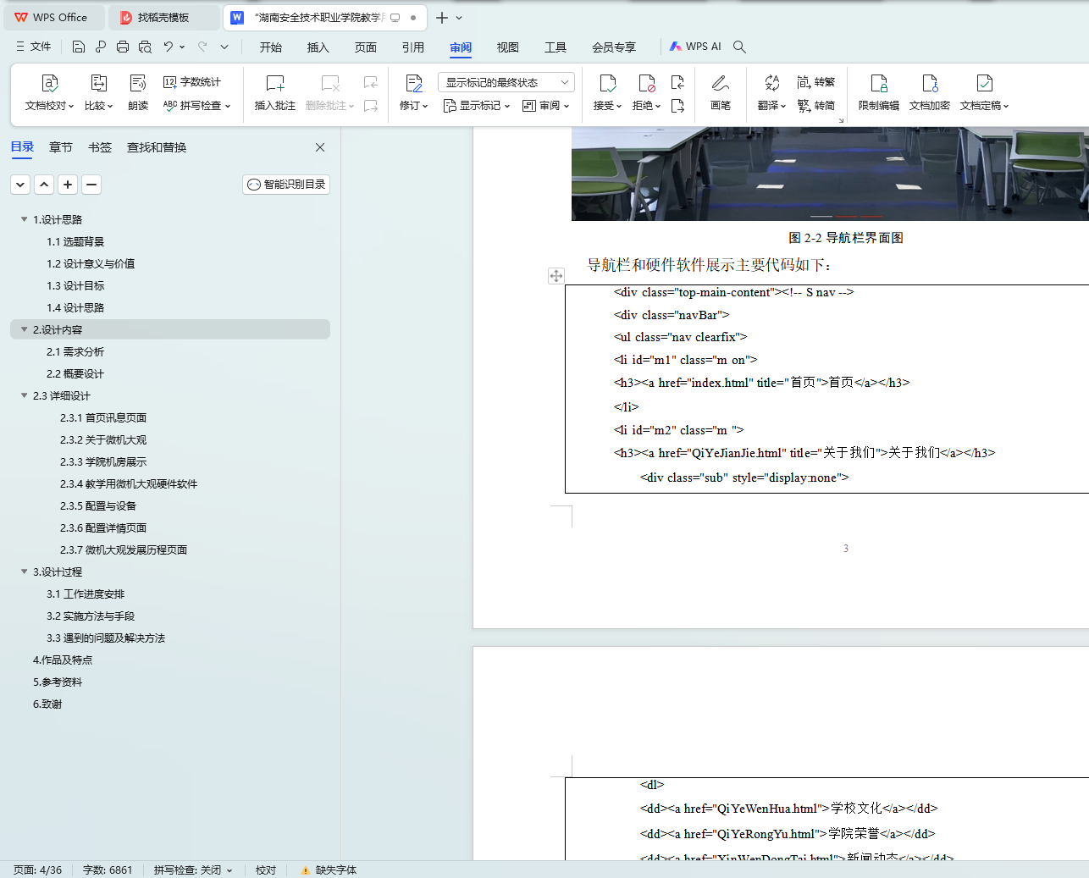The image size is (1089, 878).
Task: Collapse the 3.设计过程 tree node
Action: [x=24, y=572]
